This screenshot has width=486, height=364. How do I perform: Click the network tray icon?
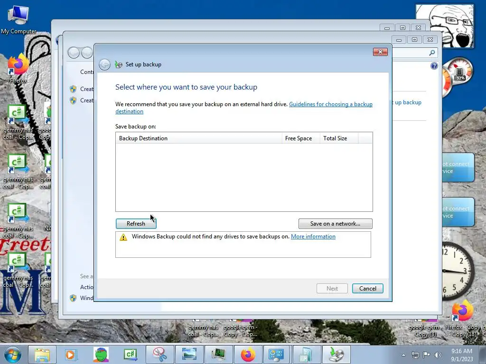(415, 355)
